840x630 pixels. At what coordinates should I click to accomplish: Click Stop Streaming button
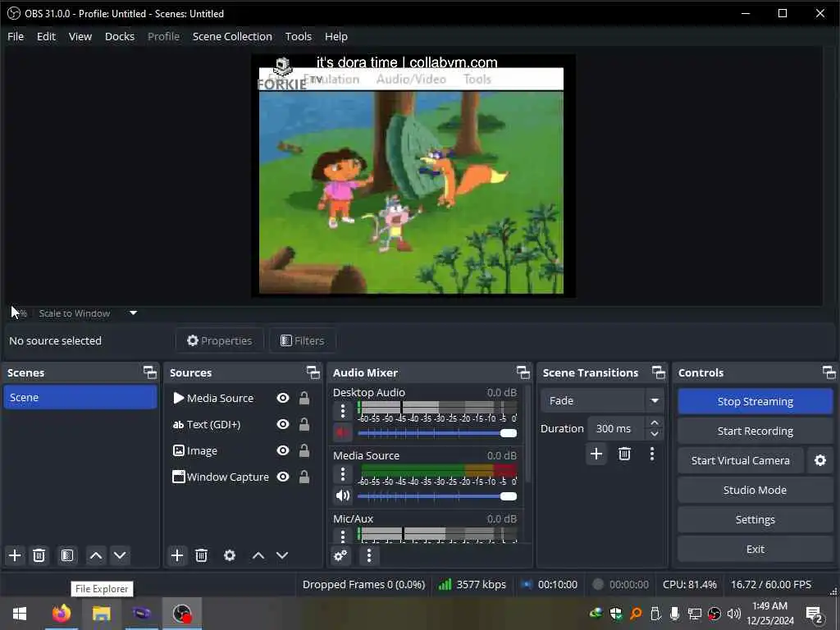click(755, 401)
